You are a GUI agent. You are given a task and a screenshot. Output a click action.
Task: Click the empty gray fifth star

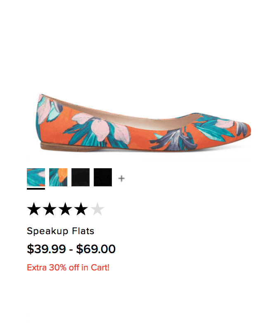point(97,209)
